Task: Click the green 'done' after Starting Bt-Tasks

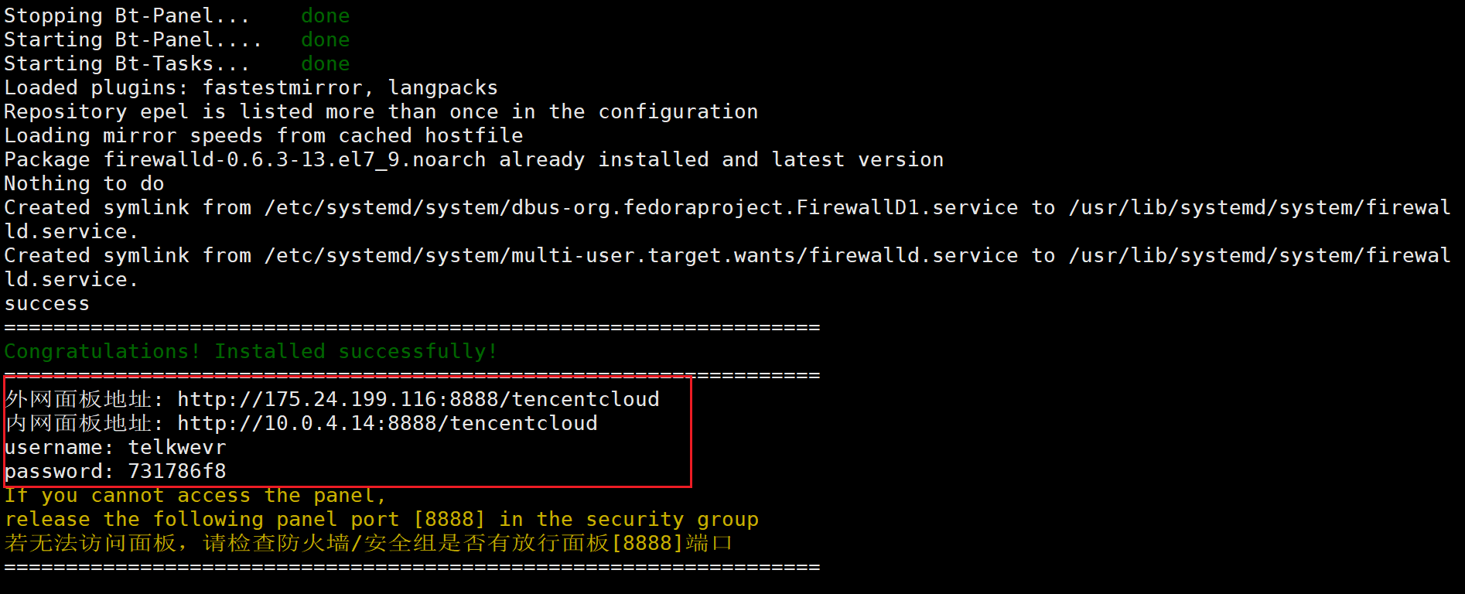Action: (325, 63)
